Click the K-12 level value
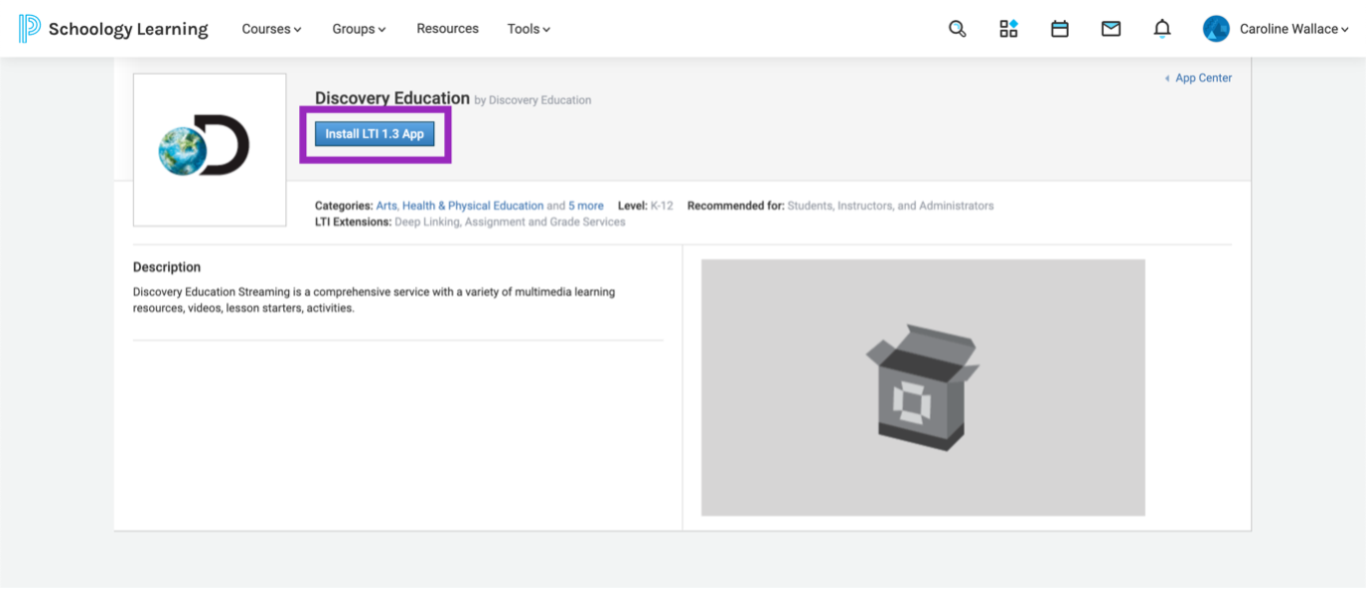Viewport: 1366px width, 591px height. click(662, 206)
